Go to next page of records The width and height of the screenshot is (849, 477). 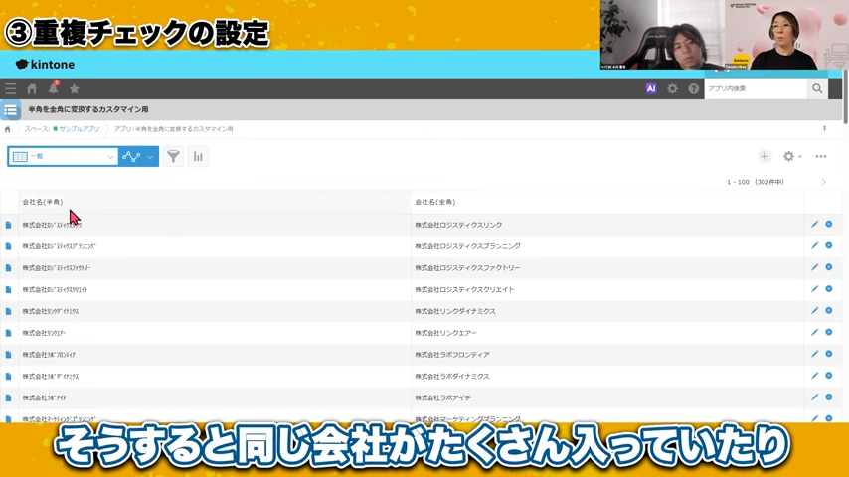tap(823, 183)
